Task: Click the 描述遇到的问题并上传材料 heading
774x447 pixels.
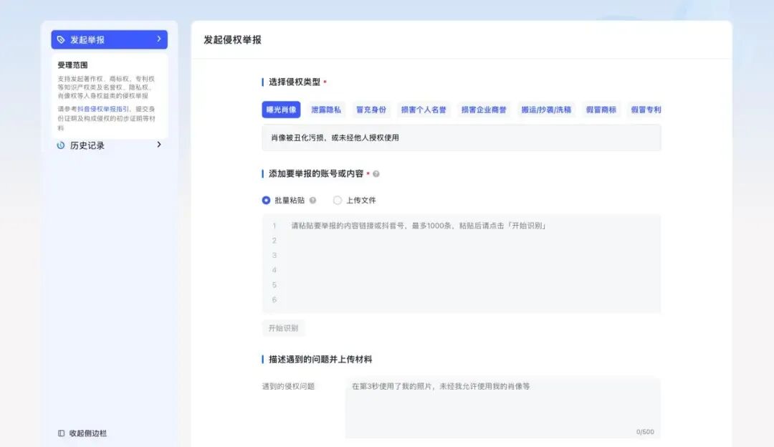Action: [320, 359]
